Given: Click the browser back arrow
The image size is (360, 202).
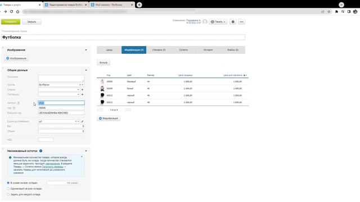Looking at the screenshot, I should [1, 11].
